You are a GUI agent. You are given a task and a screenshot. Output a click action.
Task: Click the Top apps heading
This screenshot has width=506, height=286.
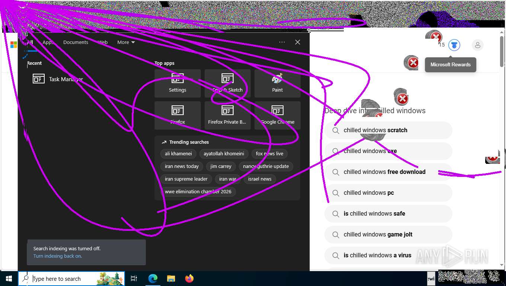[x=164, y=63]
